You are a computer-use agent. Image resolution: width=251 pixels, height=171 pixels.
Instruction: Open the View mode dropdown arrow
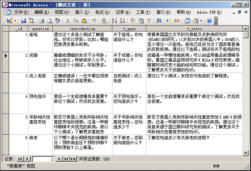coord(15,21)
